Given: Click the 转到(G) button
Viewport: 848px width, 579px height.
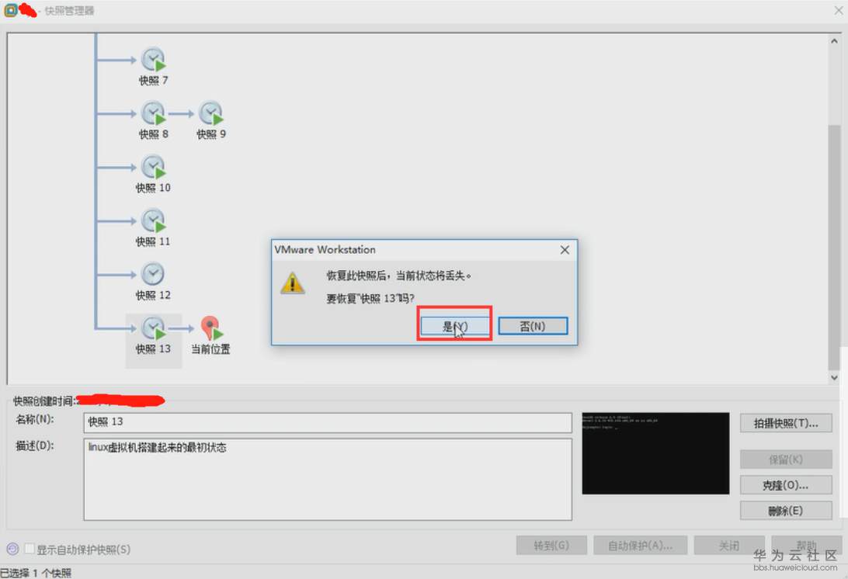Looking at the screenshot, I should (x=551, y=546).
